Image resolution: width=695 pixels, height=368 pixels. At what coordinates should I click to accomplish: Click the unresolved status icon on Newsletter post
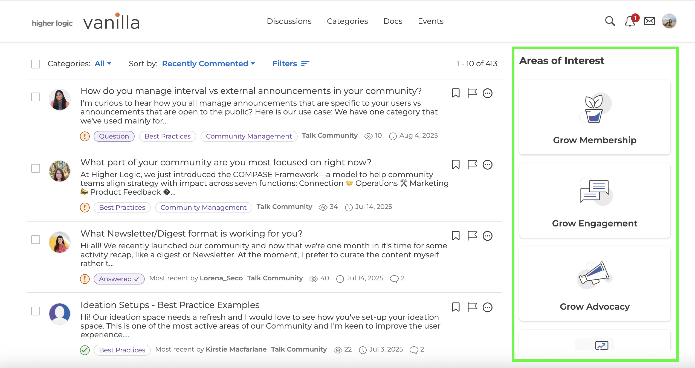(85, 279)
